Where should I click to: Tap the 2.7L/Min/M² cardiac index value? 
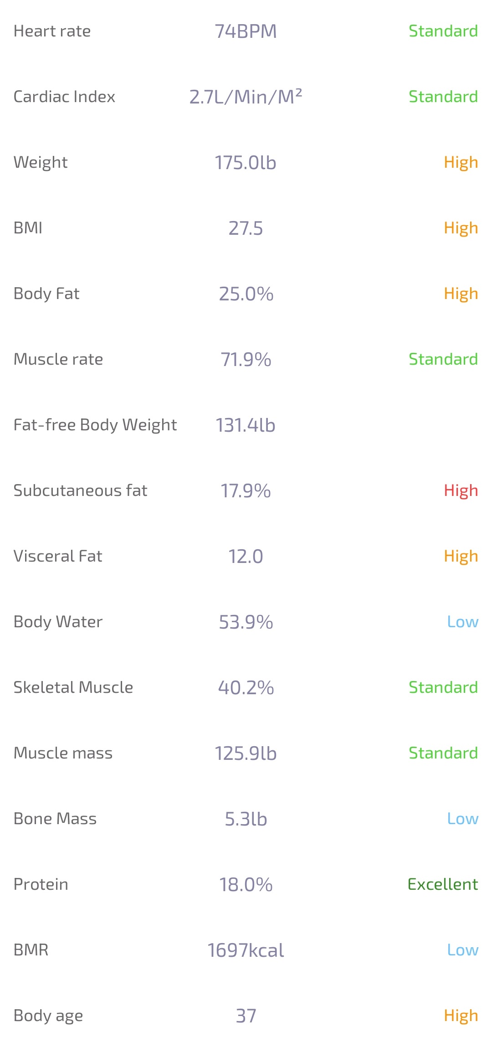pyautogui.click(x=246, y=97)
